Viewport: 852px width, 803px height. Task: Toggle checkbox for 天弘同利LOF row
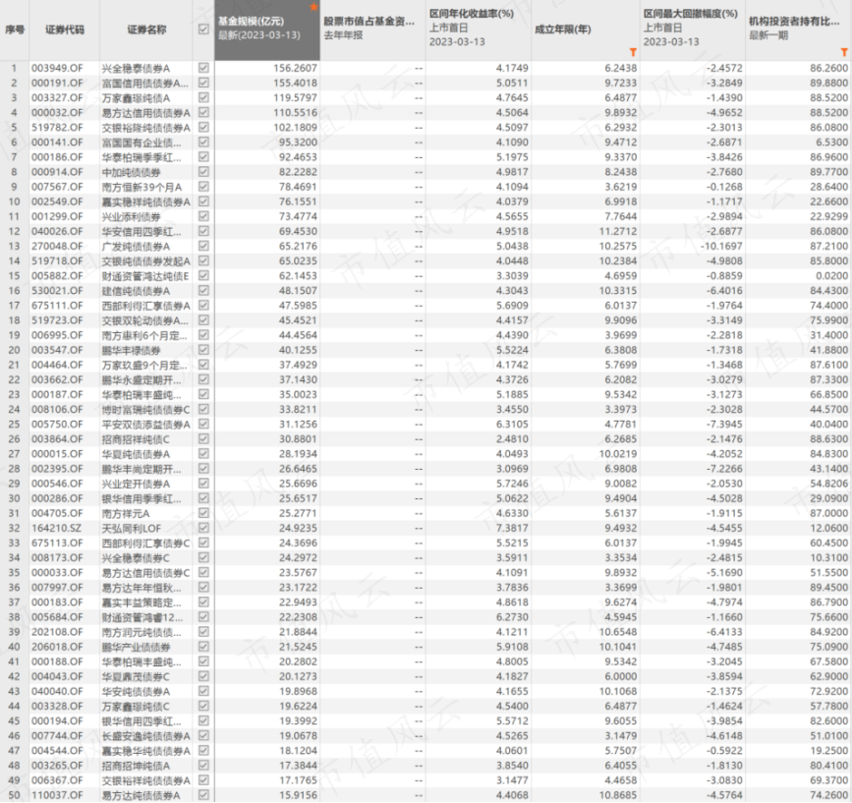(203, 528)
